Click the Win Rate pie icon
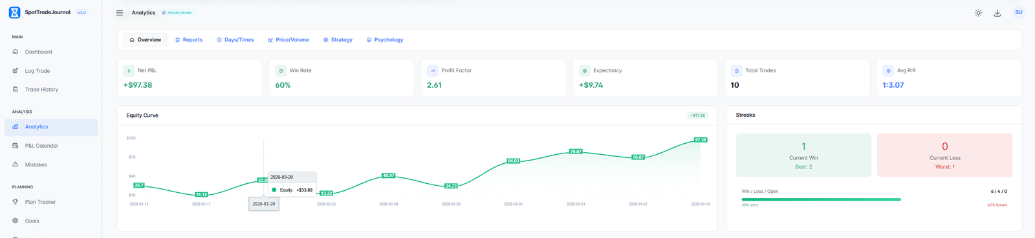 click(281, 71)
